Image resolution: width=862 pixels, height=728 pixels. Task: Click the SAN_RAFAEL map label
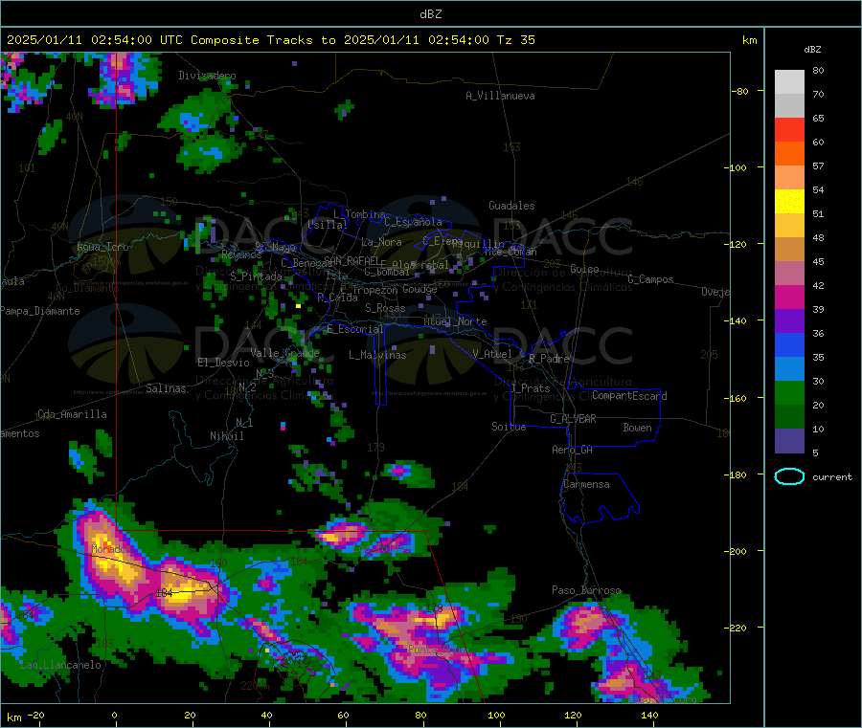click(352, 261)
